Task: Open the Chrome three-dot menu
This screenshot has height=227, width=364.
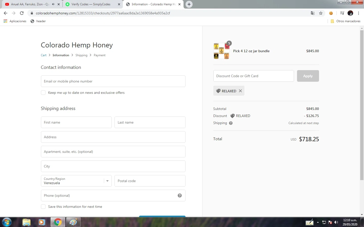Action: pyautogui.click(x=358, y=13)
